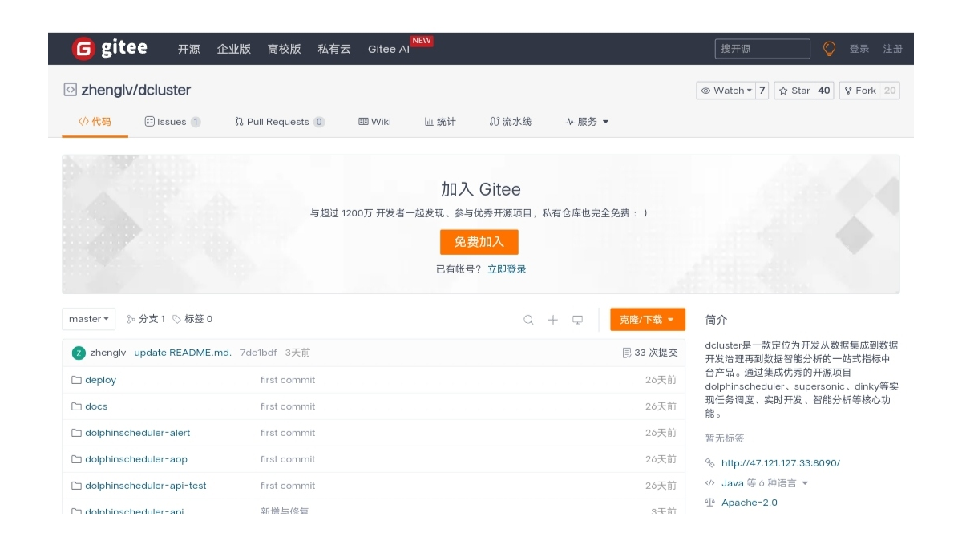Open the dolphinscheduler-alert folder
Screen dimensions: 962x541
[x=138, y=433]
